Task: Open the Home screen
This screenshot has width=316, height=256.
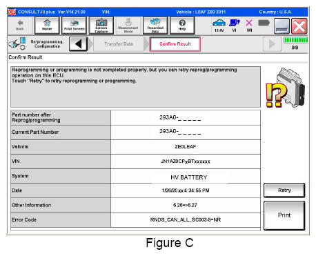Action: (x=47, y=26)
